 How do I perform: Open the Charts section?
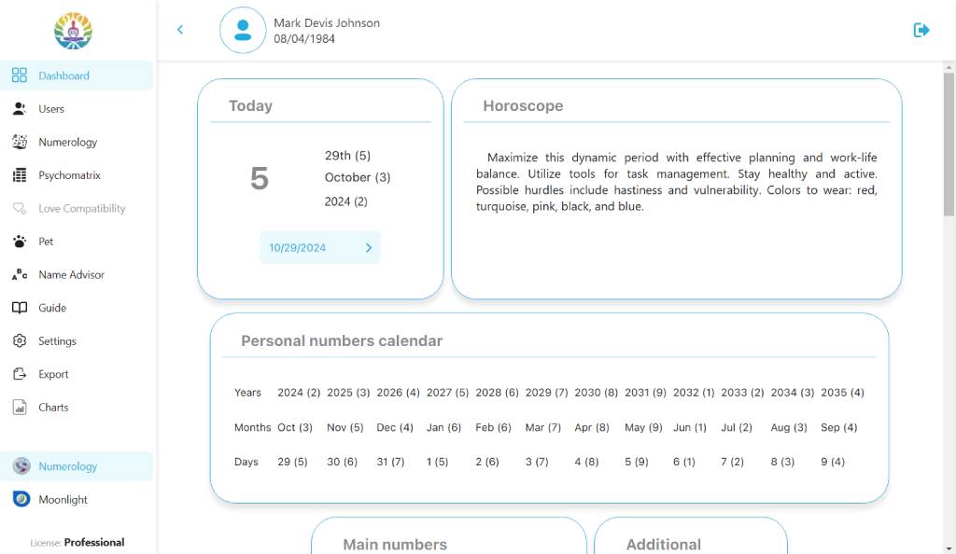(77, 408)
